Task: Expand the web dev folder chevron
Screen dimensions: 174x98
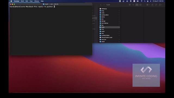Action: click(119, 39)
